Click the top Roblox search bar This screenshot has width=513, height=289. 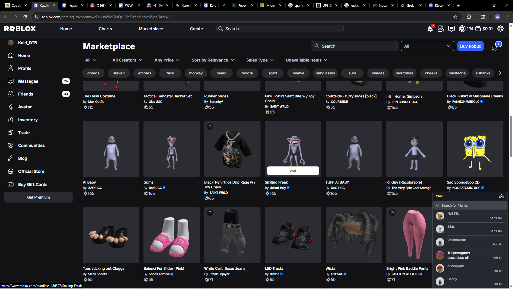pos(280,29)
